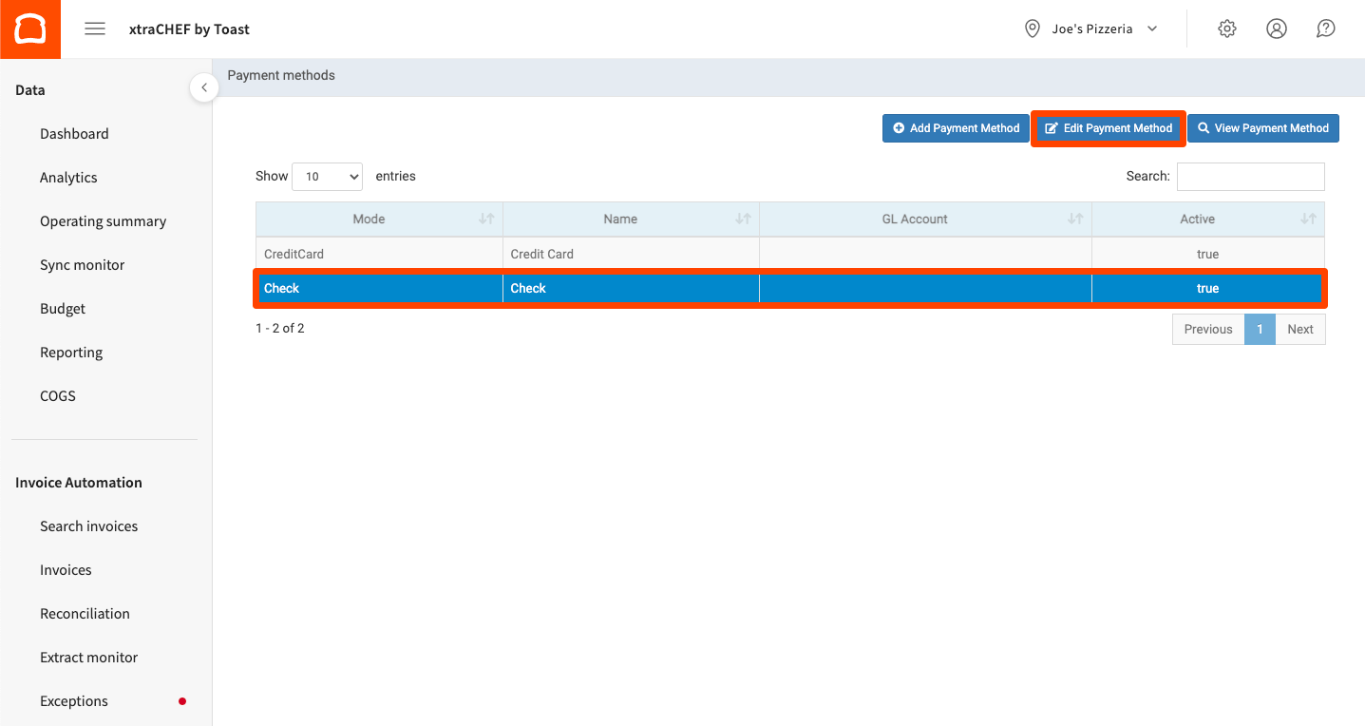
Task: Expand the Show entries dropdown
Action: 328,177
